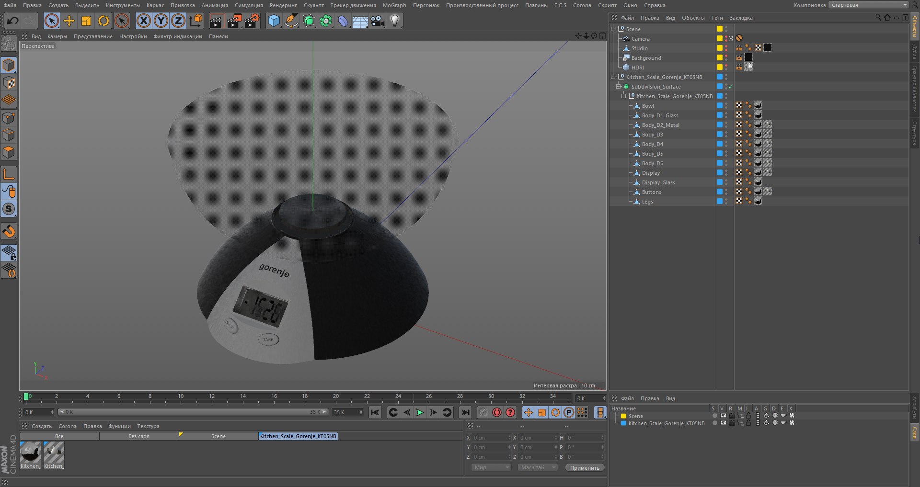Open the viewport Камеры menu

(x=57, y=36)
